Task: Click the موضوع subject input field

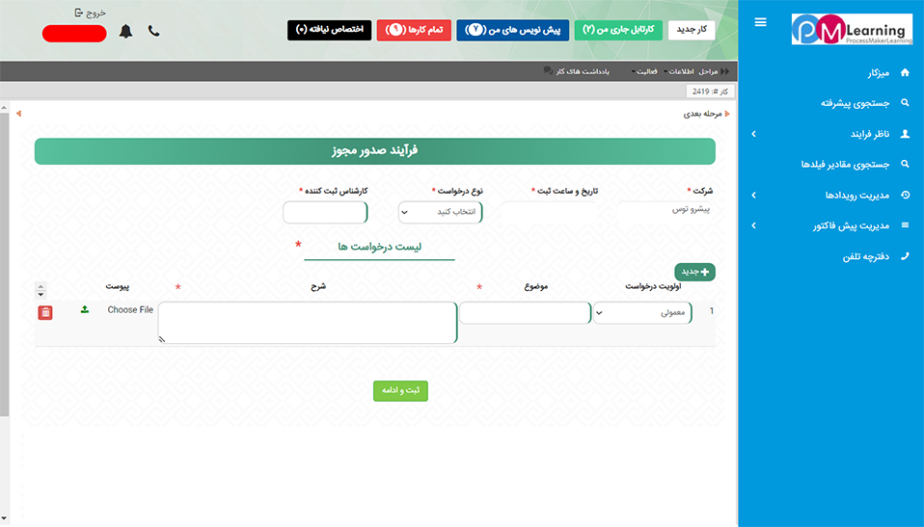Action: click(525, 312)
